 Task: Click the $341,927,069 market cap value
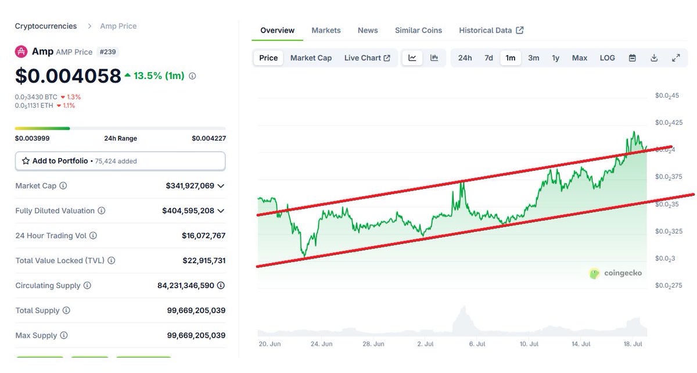(190, 186)
